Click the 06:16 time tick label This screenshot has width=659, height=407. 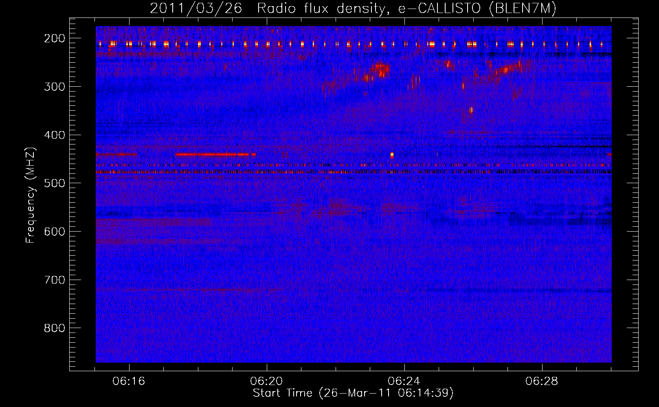tap(129, 381)
